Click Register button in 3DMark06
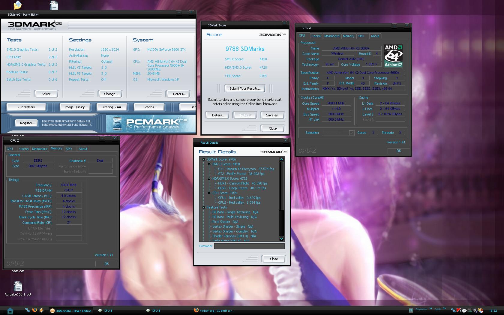This screenshot has height=315, width=504. pyautogui.click(x=27, y=123)
